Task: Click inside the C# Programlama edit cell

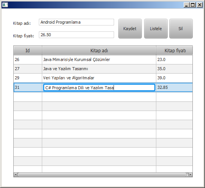Action: (99, 88)
